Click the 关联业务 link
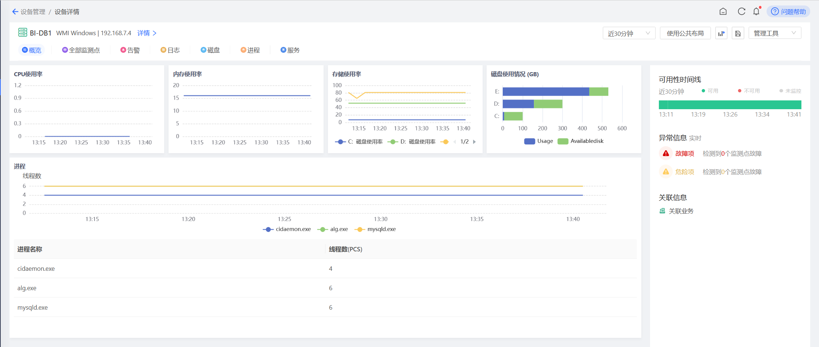This screenshot has width=819, height=347. pos(681,211)
